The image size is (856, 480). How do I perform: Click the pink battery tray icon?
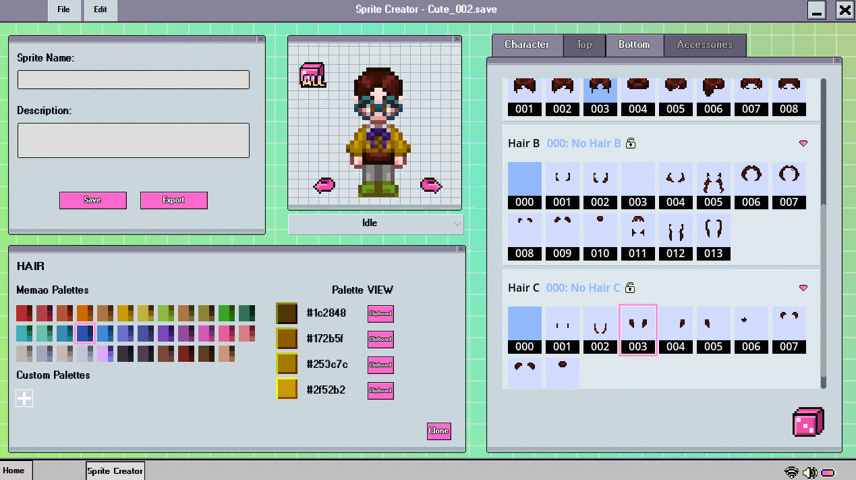(x=828, y=473)
